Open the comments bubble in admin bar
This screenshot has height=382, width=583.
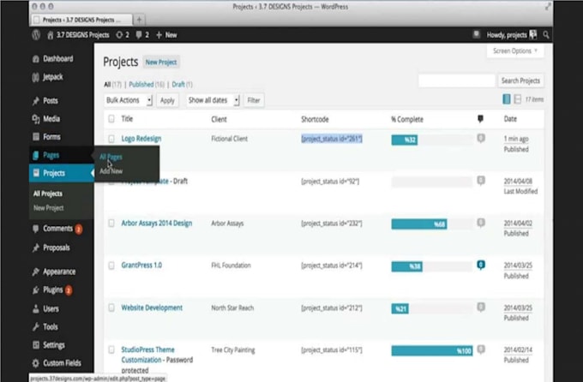click(x=139, y=35)
